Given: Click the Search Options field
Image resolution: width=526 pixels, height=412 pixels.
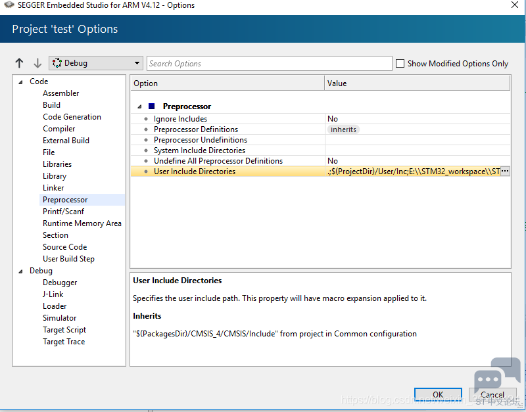Looking at the screenshot, I should (270, 63).
